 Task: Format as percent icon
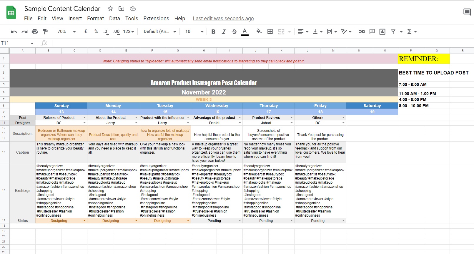(96, 31)
